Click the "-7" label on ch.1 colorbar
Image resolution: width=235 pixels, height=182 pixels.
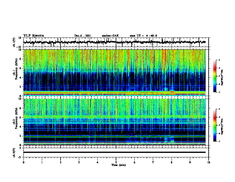coord(219,92)
